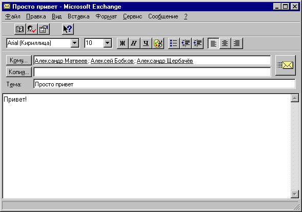The image size is (302, 212).
Task: Toggle underline (Ч) formatting
Action: point(146,43)
